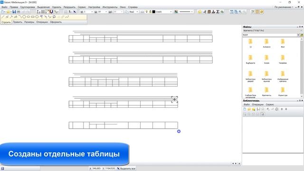Expand the path combo box in Файлы
Viewport: 304px width, 171px height.
coord(298,35)
